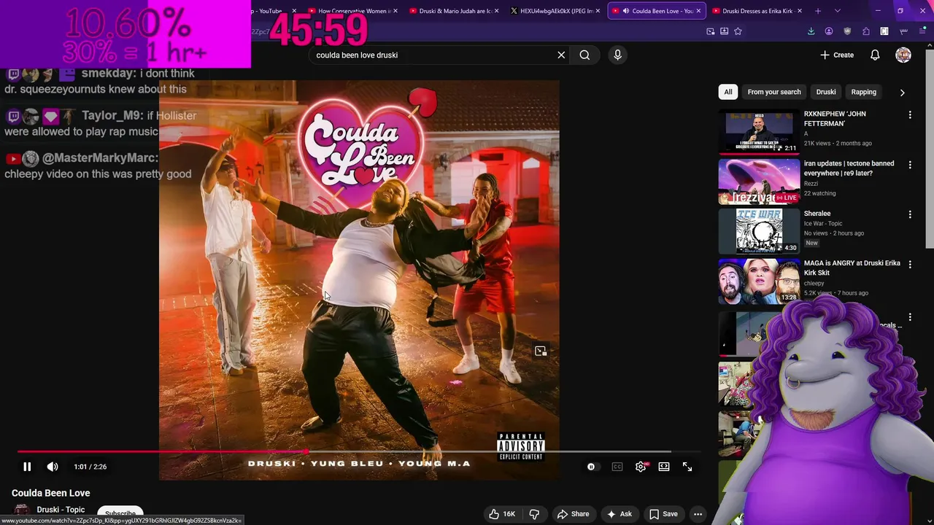This screenshot has width=934, height=525.
Task: Click the Rezzi channel name
Action: (811, 184)
